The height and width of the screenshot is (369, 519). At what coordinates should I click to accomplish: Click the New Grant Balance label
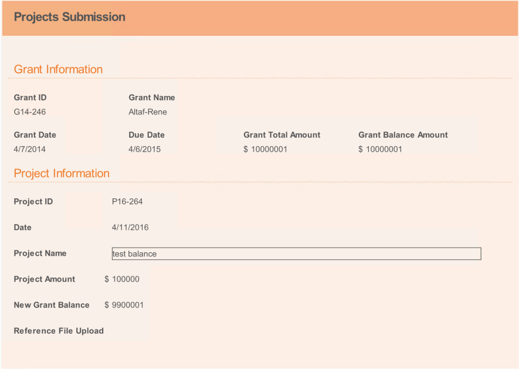coord(52,305)
